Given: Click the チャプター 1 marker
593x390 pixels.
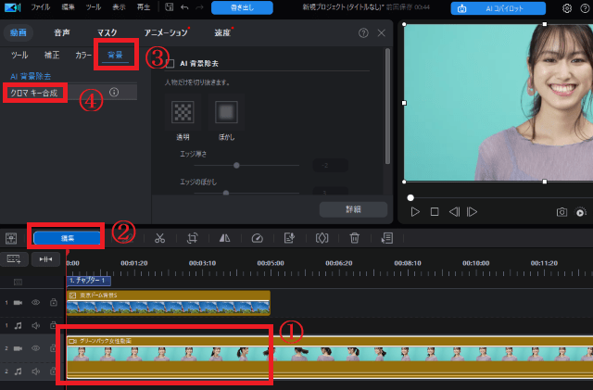Looking at the screenshot, I should point(89,281).
